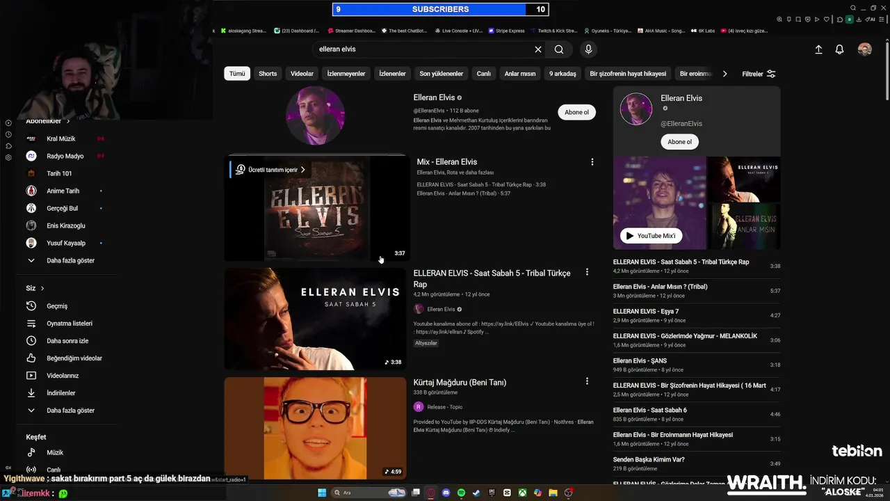Select the İzlenenler filter chip
Image resolution: width=890 pixels, height=501 pixels.
point(392,74)
